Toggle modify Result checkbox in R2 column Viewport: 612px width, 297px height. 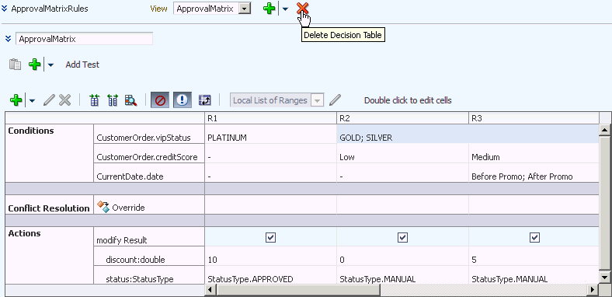tap(402, 237)
